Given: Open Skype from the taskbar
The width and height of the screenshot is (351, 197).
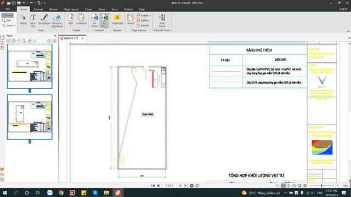Looking at the screenshot, I should pyautogui.click(x=95, y=193).
